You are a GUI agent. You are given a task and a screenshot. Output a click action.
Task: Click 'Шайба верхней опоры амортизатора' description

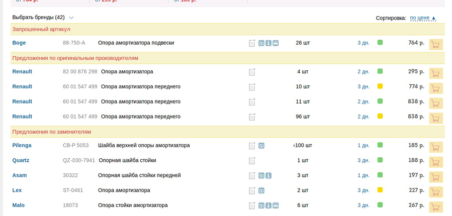(144, 146)
